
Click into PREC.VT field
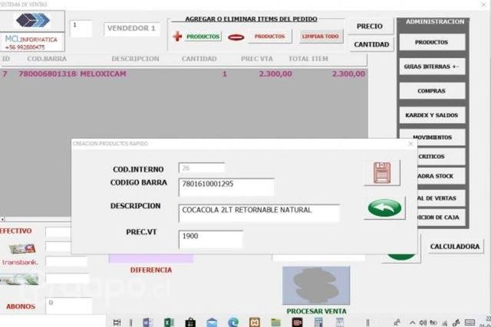point(211,240)
